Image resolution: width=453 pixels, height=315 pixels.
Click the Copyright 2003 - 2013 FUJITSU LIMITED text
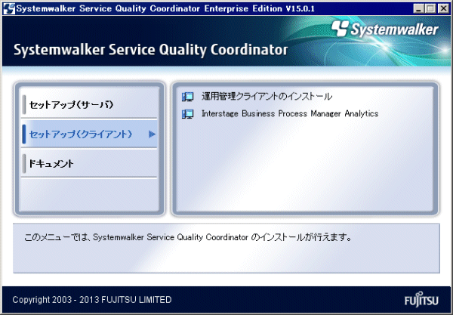pos(92,300)
